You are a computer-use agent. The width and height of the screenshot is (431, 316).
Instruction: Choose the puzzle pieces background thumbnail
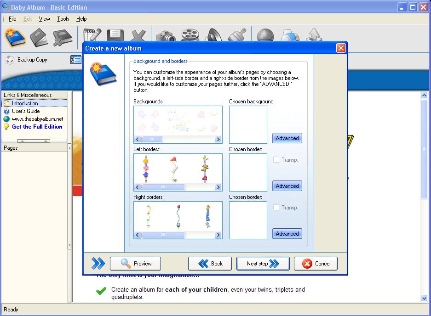pyautogui.click(x=149, y=120)
